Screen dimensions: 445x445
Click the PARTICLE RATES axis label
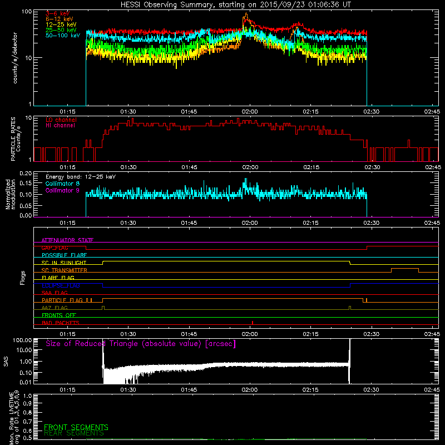(x=16, y=139)
